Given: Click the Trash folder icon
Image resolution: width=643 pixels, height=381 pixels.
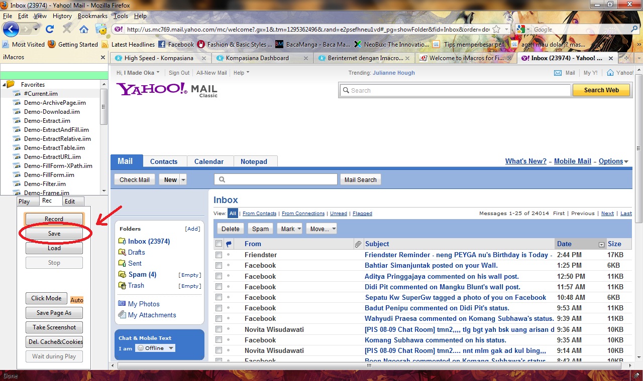Looking at the screenshot, I should 122,285.
